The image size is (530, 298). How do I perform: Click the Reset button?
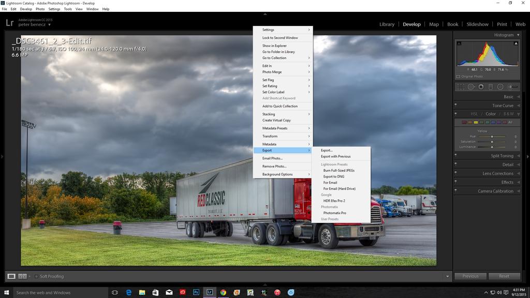pos(504,276)
